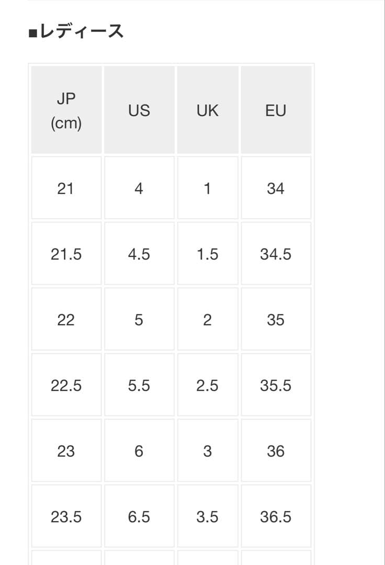Select the JP 22 size cell
Viewport: 385px width, 565px height.
66,320
